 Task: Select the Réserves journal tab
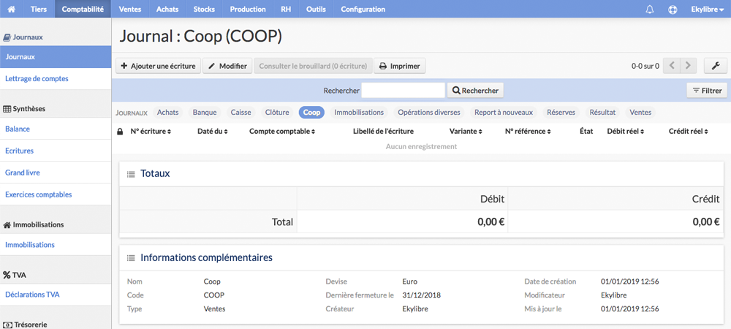click(561, 113)
